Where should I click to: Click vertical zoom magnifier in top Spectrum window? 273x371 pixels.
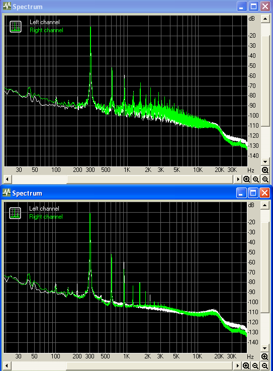point(265,170)
